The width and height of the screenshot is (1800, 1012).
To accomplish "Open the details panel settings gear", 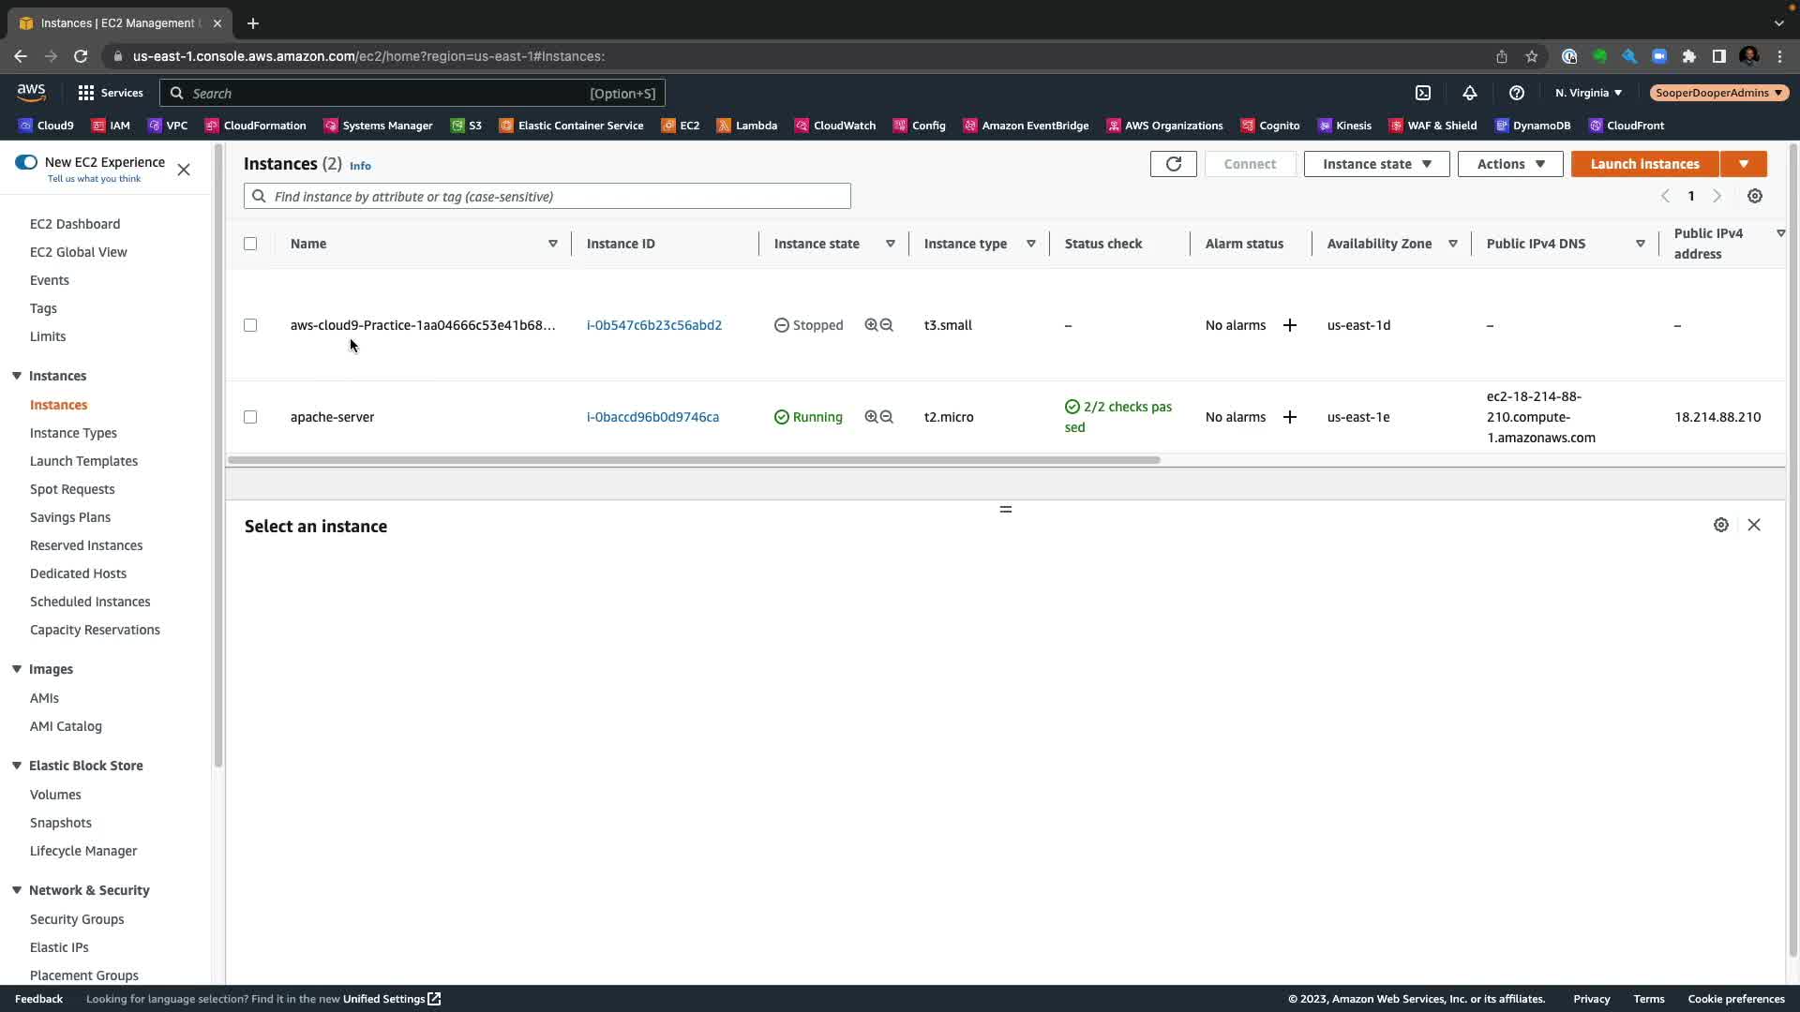I will tap(1720, 525).
